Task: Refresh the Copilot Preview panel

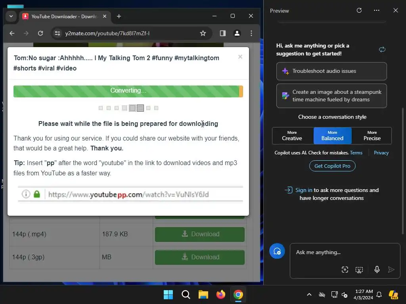Action: 359,10
